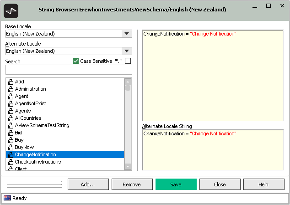Click the lock icon beside AgentNotExist
This screenshot has width=290, height=205.
click(11, 103)
